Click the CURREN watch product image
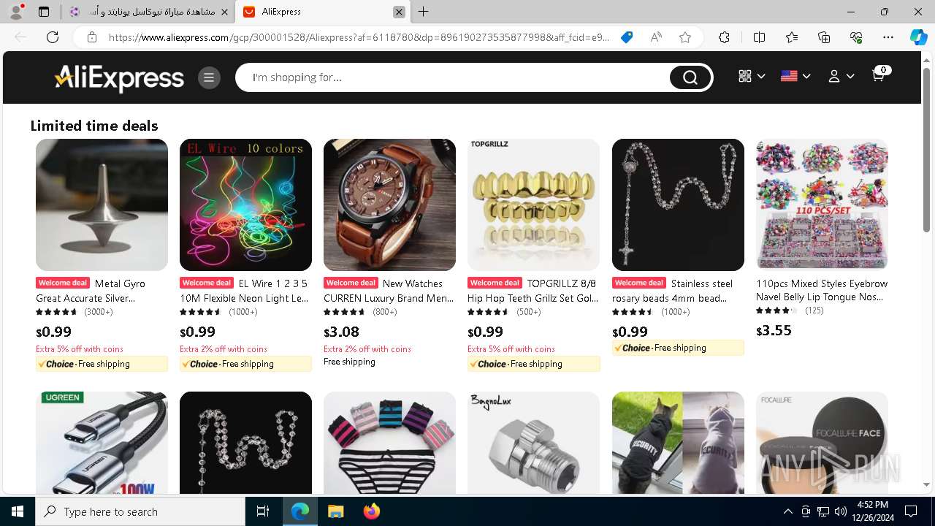 389,205
